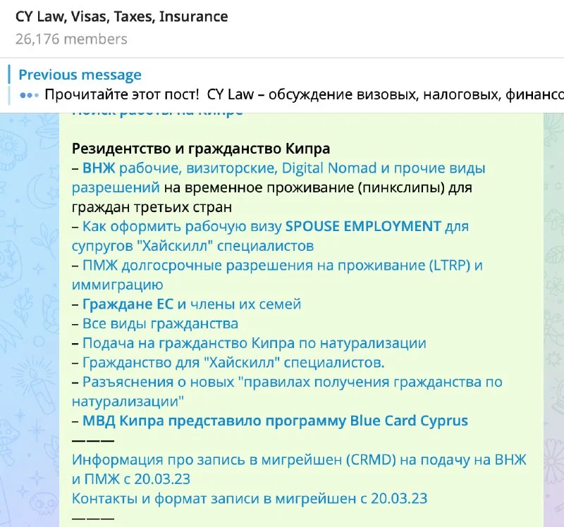The image size is (564, 527).
Task: Click the "Резидентство и гражданство Кипра" heading
Action: 201,149
